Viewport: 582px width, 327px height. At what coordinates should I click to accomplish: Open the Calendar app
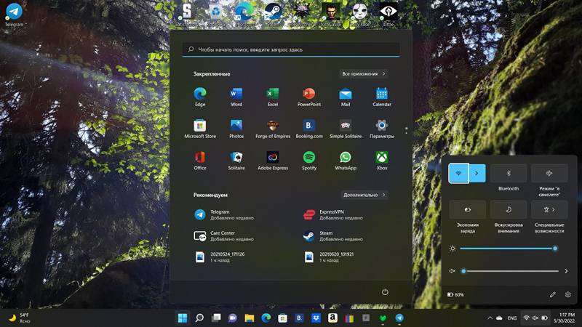coord(381,97)
